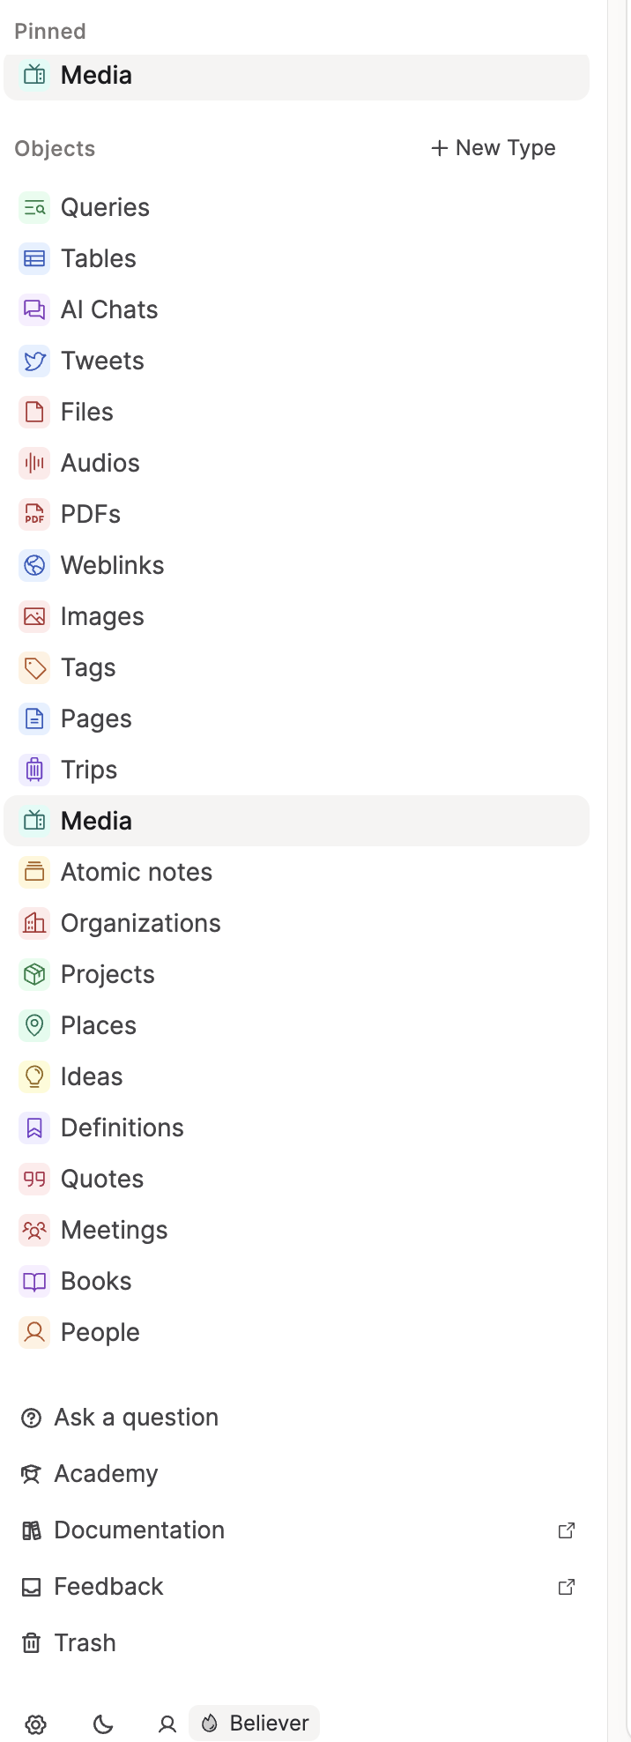Image resolution: width=631 pixels, height=1742 pixels.
Task: Click the Weblinks globe icon
Action: tap(34, 565)
